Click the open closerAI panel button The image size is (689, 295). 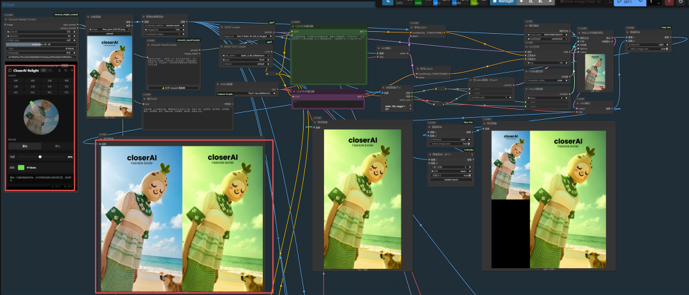[x=173, y=88]
